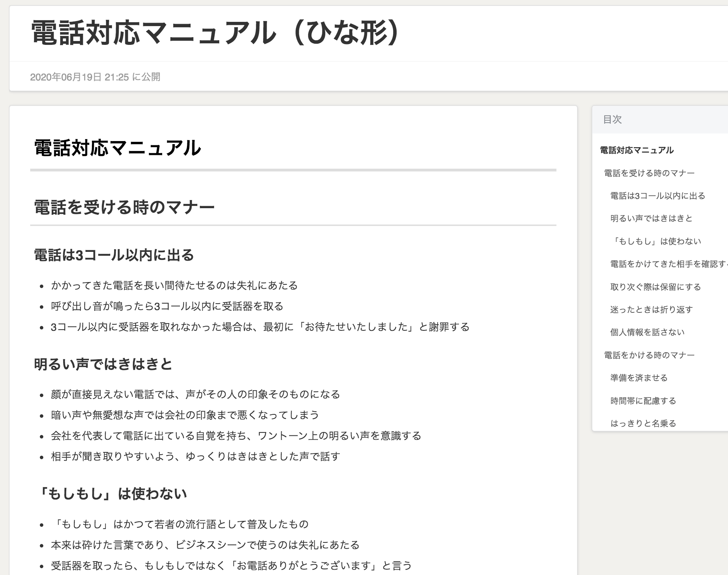The height and width of the screenshot is (575, 728).
Task: Click 準備を済ませる in the 目次
Action: pos(639,378)
